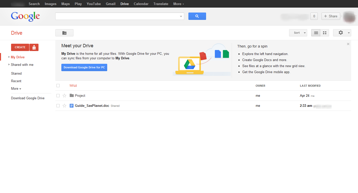Switch to list view icon
Image resolution: width=358 pixels, height=193 pixels.
(x=316, y=33)
